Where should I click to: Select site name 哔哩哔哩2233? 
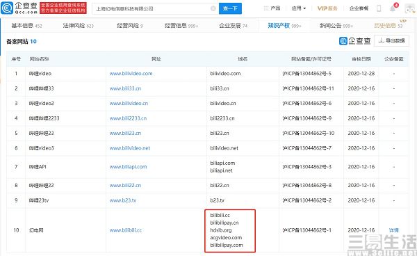44,118
